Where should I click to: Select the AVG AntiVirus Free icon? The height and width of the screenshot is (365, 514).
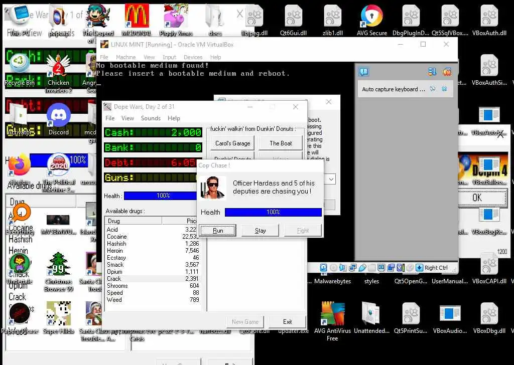[332, 321]
